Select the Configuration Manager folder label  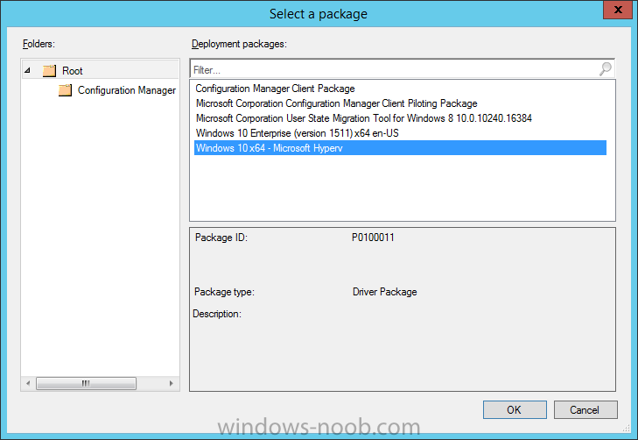pos(127,90)
